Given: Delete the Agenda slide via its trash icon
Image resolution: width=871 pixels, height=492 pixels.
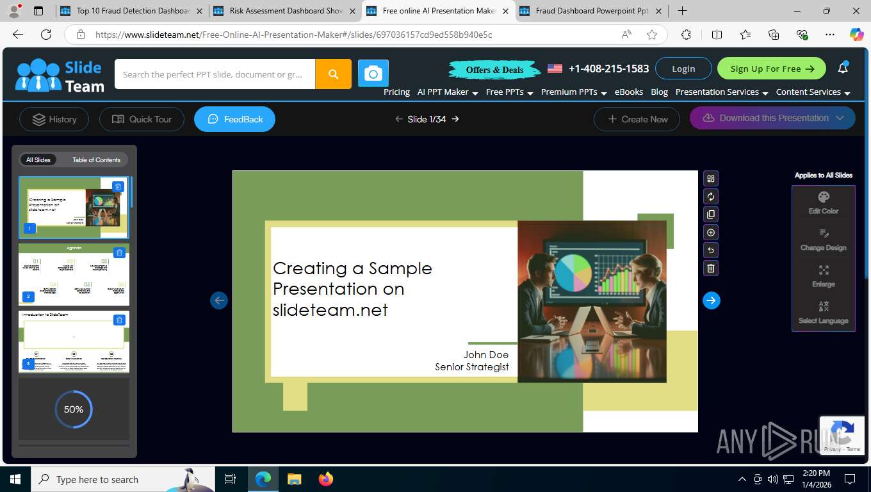Looking at the screenshot, I should pos(119,253).
